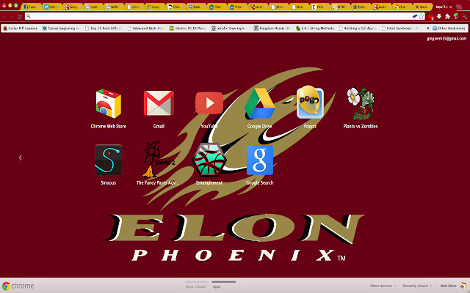Click the monitor extension icon next to the wrench

click(x=456, y=16)
